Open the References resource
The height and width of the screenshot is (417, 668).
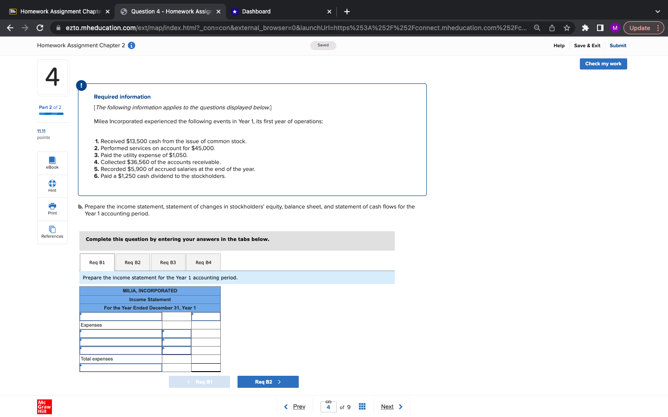(x=52, y=232)
